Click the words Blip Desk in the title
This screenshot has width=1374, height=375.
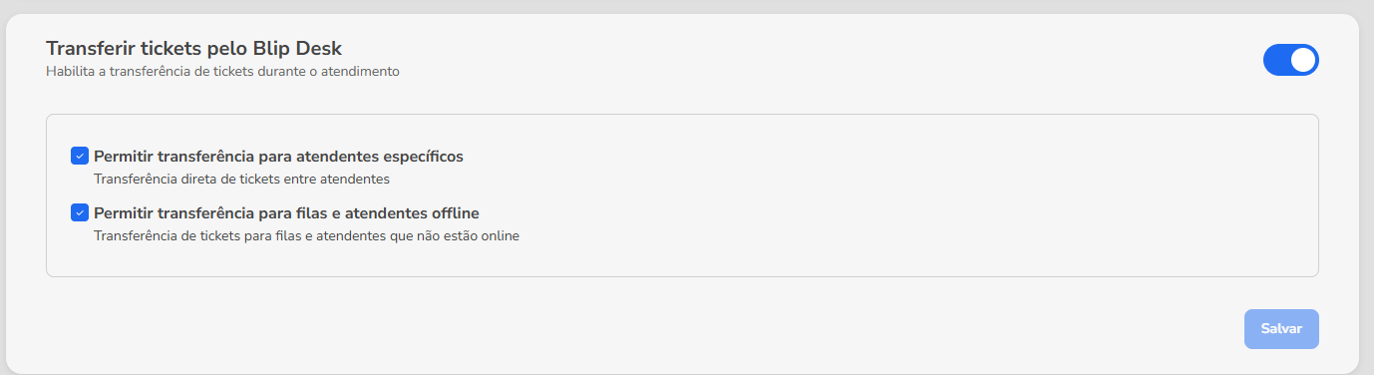tap(297, 47)
